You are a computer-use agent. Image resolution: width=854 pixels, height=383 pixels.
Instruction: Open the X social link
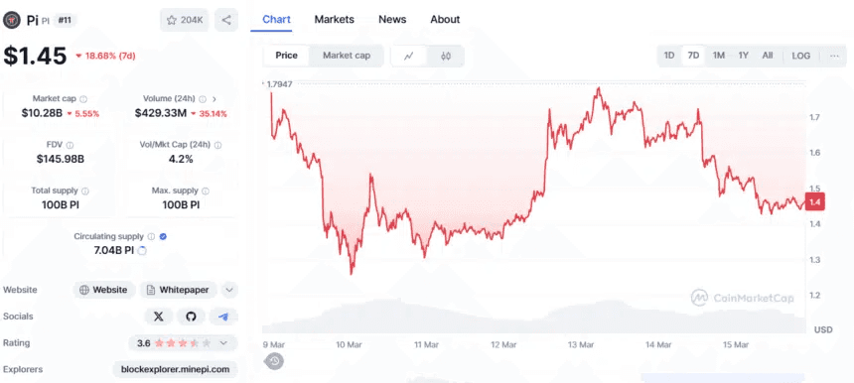coord(159,317)
